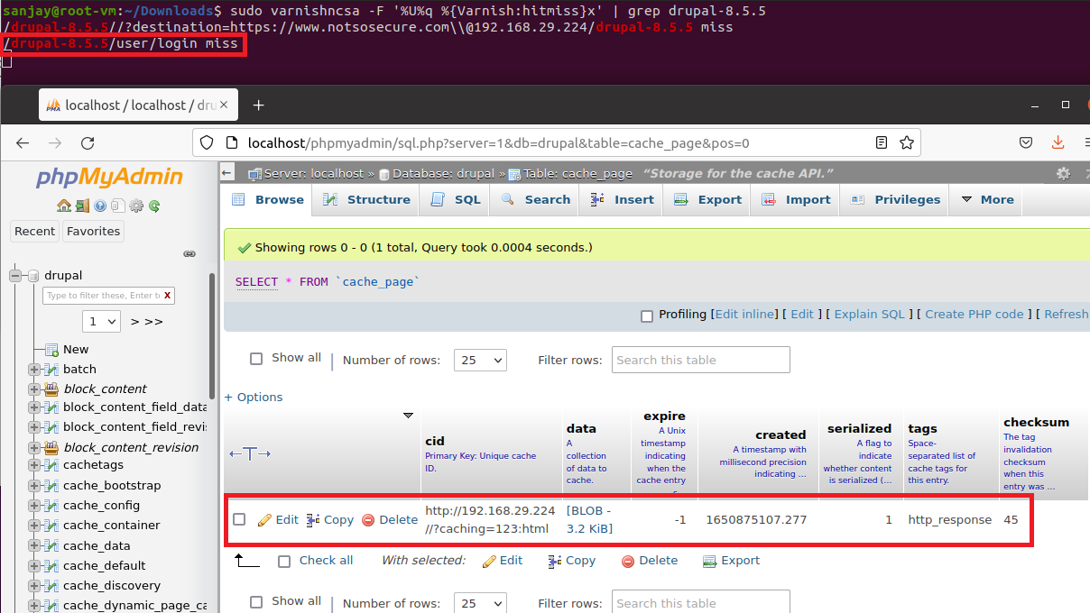Open the top Number of rows dropdown

[x=480, y=360]
